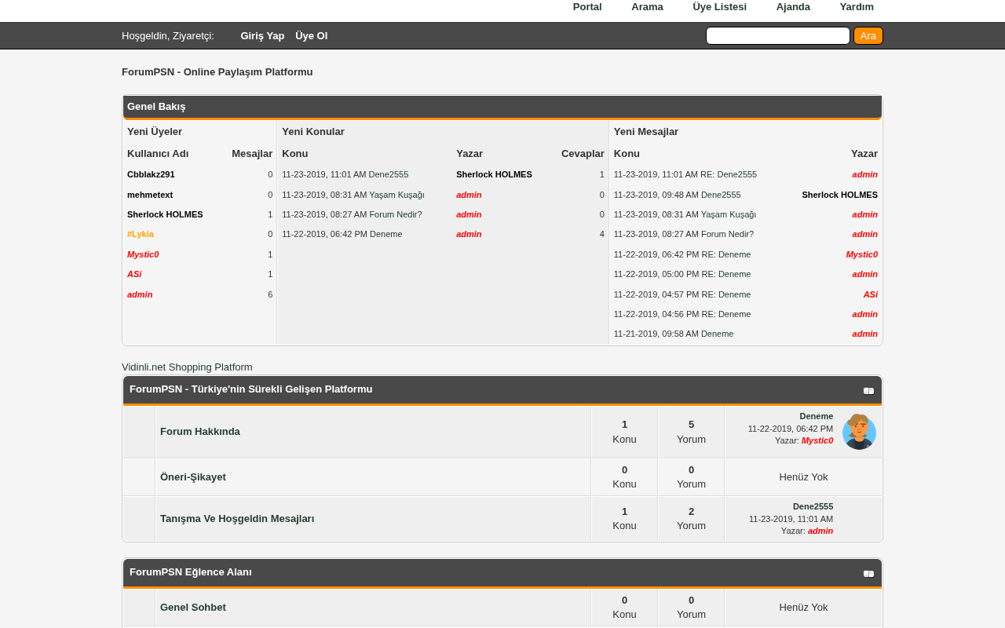This screenshot has width=1005, height=628.
Task: Collapse the ForumPSN Türkiye'nin Sürekli Gelişen Platformu category
Action: 868,390
